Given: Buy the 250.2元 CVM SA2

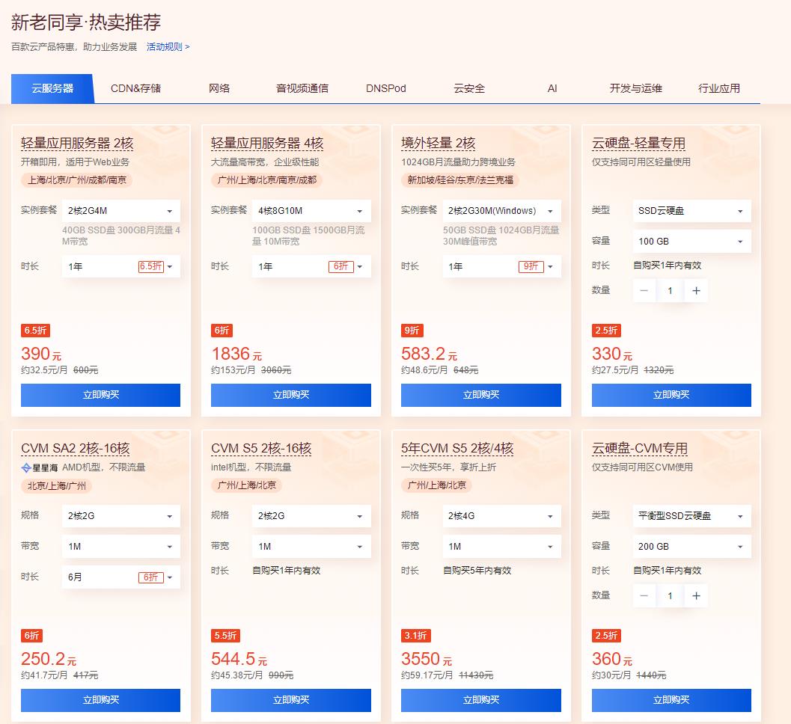Looking at the screenshot, I should click(100, 700).
